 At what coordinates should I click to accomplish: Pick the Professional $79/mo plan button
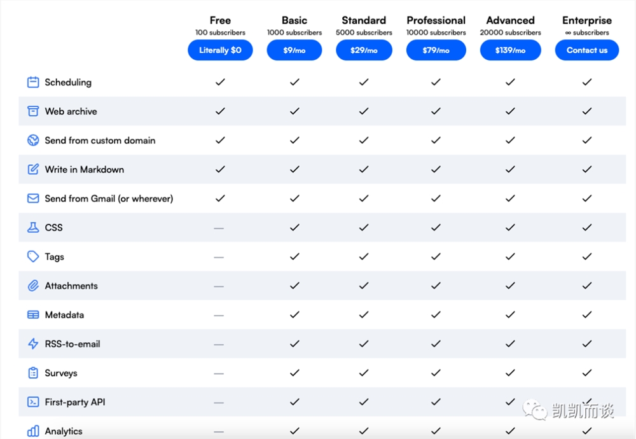click(436, 50)
